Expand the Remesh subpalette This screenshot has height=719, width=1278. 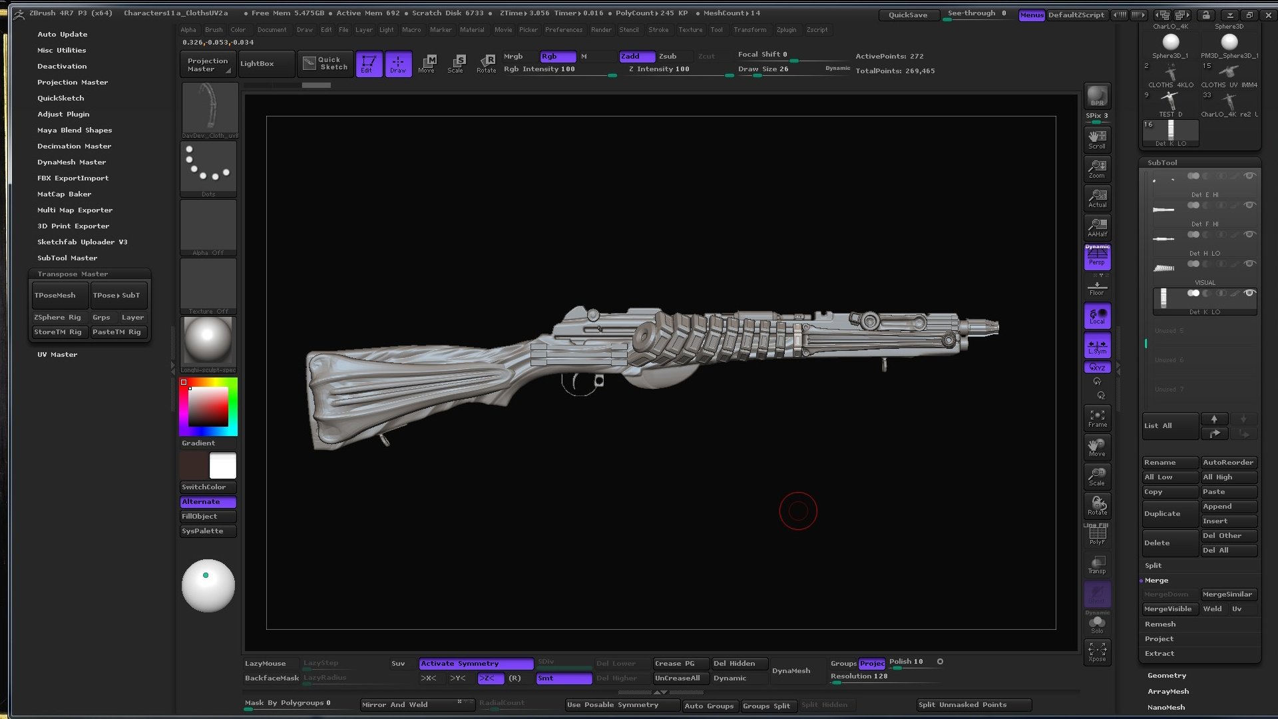pos(1160,624)
